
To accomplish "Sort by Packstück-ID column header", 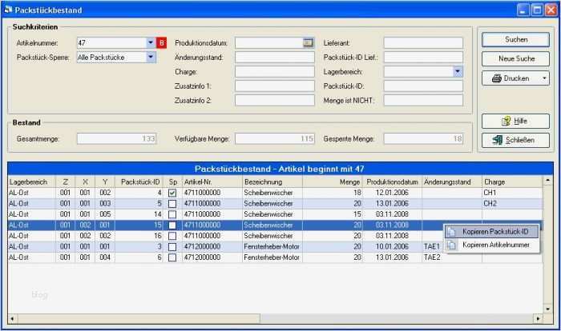I will click(x=139, y=181).
